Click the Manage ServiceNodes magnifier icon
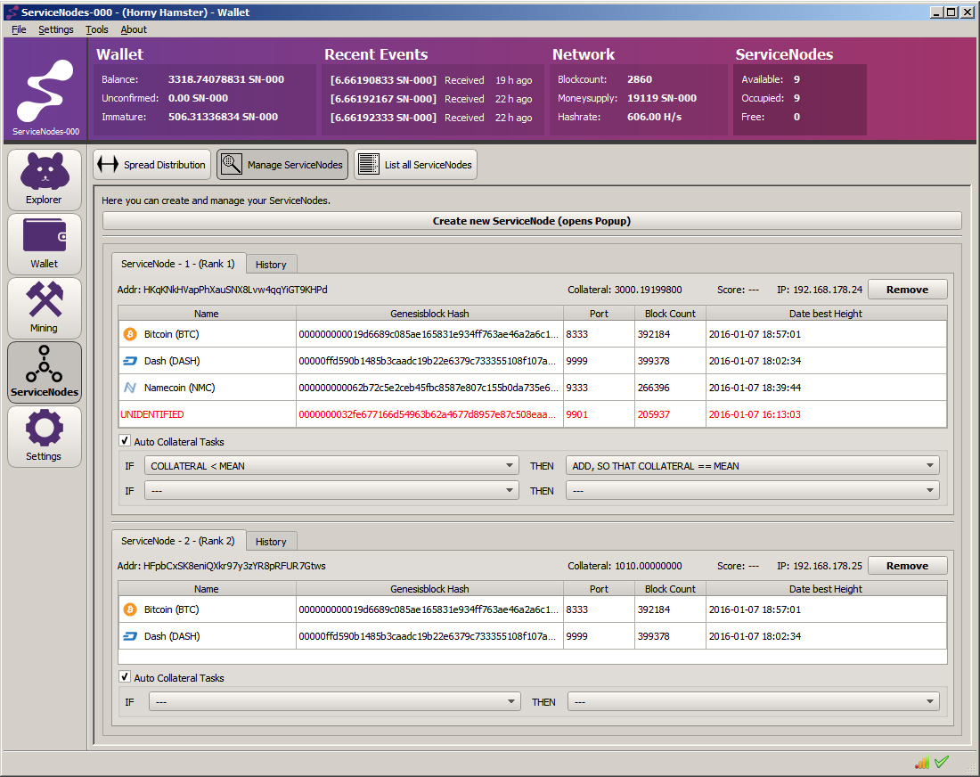This screenshot has height=777, width=980. pyautogui.click(x=232, y=165)
